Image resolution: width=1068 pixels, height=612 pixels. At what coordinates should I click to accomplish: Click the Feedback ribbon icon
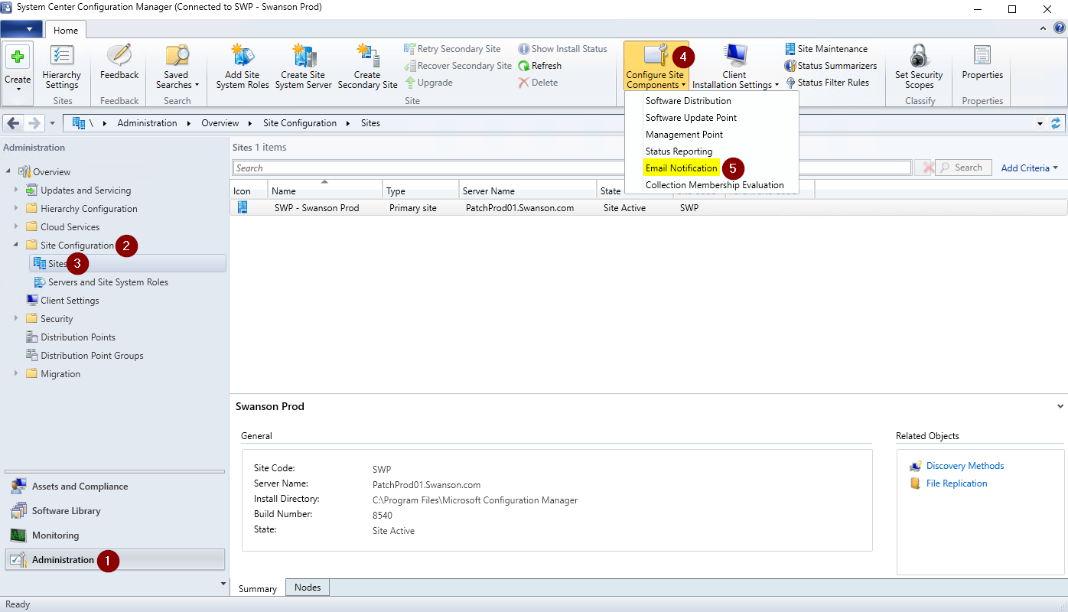point(119,57)
